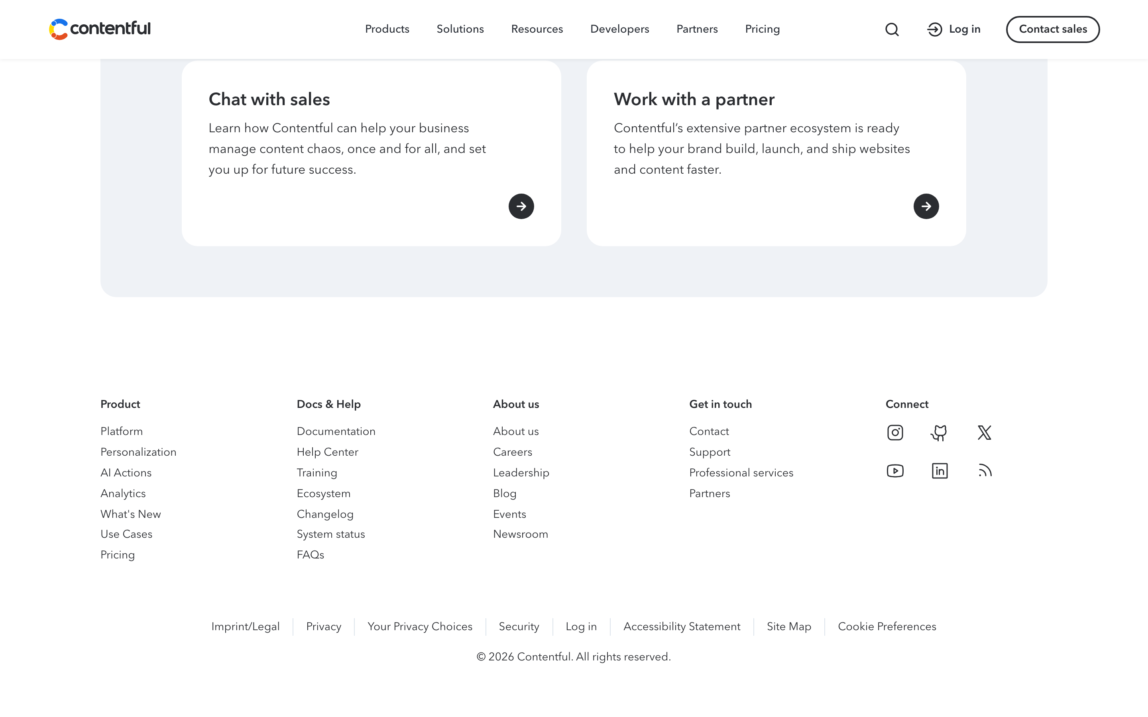
Task: Open AI Actions in the footer
Action: (x=126, y=473)
